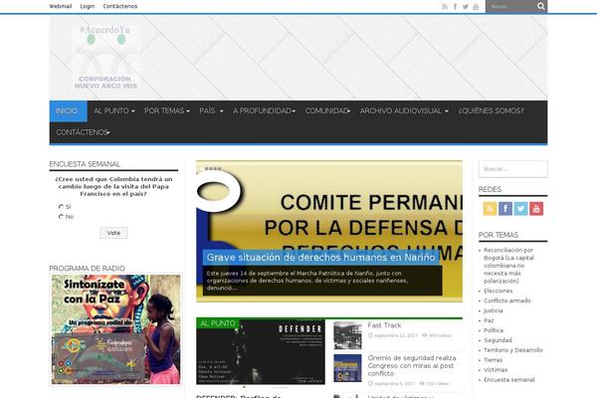
Task: Click the magnifier search icon in top bar
Action: click(x=540, y=6)
